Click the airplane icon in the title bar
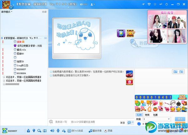188x135 pixels. (x=143, y=4)
